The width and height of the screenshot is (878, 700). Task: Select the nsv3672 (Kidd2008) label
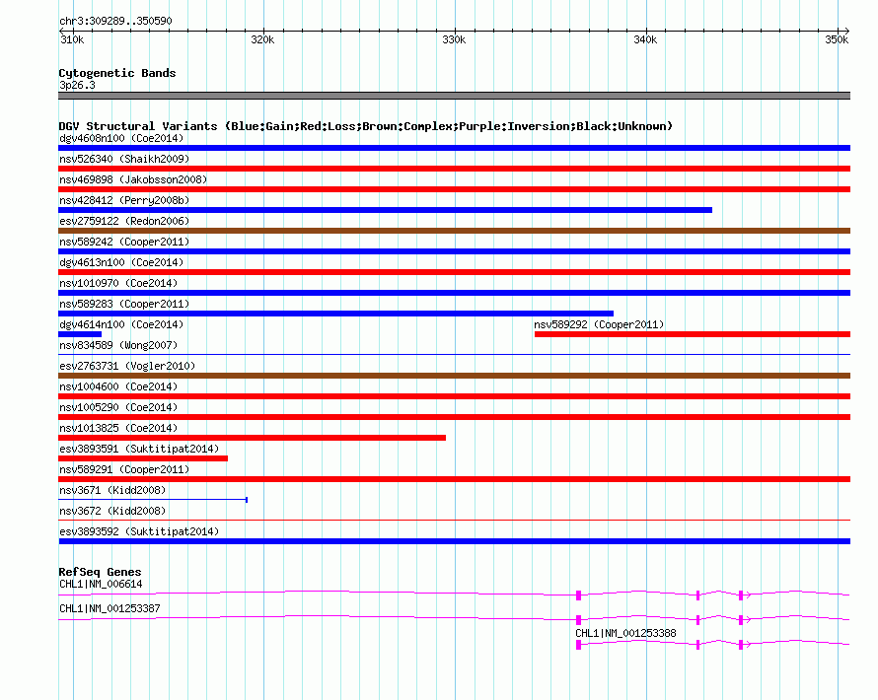tap(112, 511)
